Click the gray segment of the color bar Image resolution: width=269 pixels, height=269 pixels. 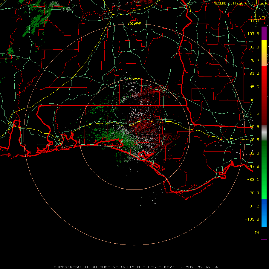264,133
